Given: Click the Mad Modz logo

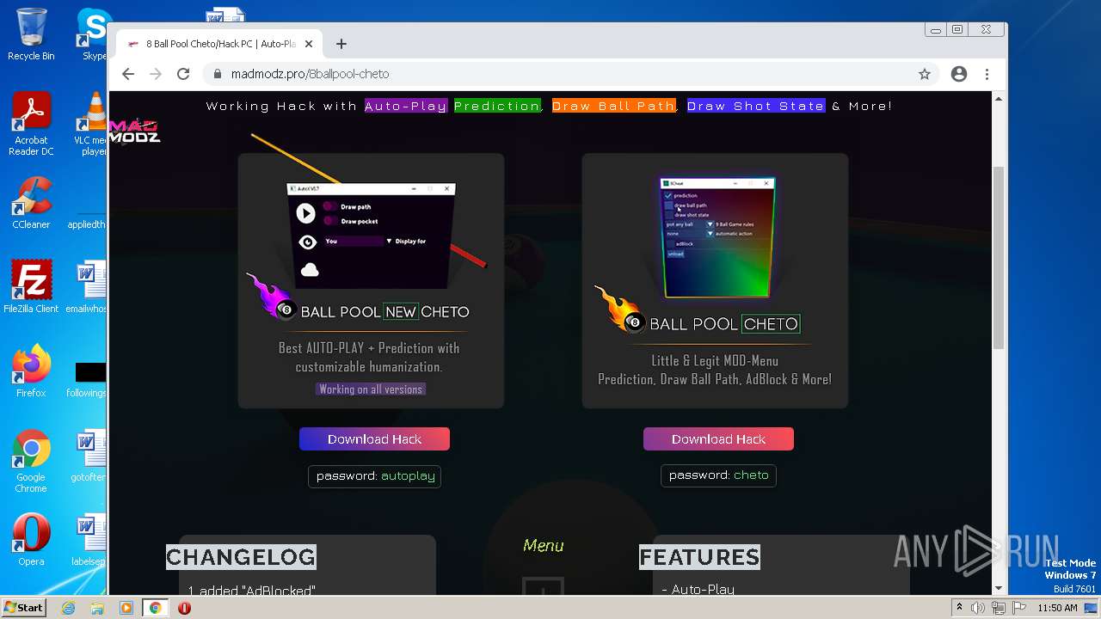Looking at the screenshot, I should pos(134,131).
